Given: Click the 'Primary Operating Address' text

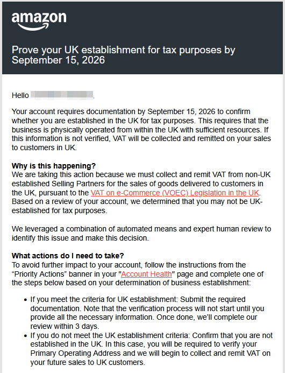Looking at the screenshot, I should [76, 353].
